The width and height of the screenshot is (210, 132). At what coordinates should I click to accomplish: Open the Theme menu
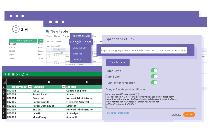tap(57, 36)
